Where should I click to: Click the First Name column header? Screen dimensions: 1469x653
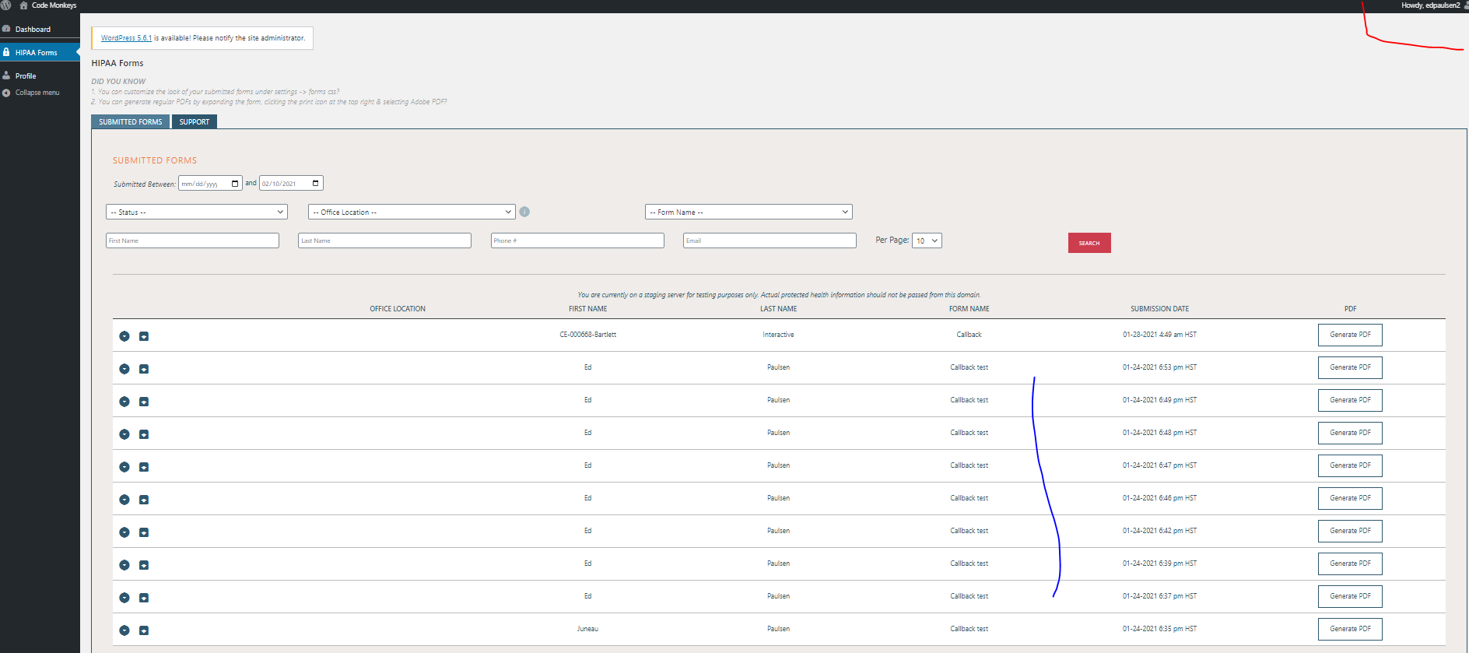click(587, 309)
